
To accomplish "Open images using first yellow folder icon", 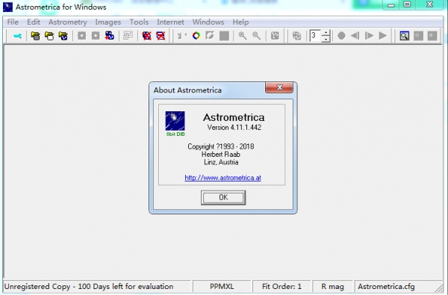I will (35, 36).
